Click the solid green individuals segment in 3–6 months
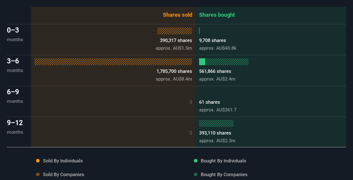 202,62
